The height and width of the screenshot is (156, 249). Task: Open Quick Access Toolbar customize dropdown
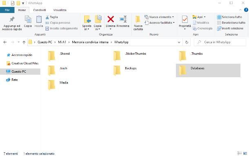(23, 3)
